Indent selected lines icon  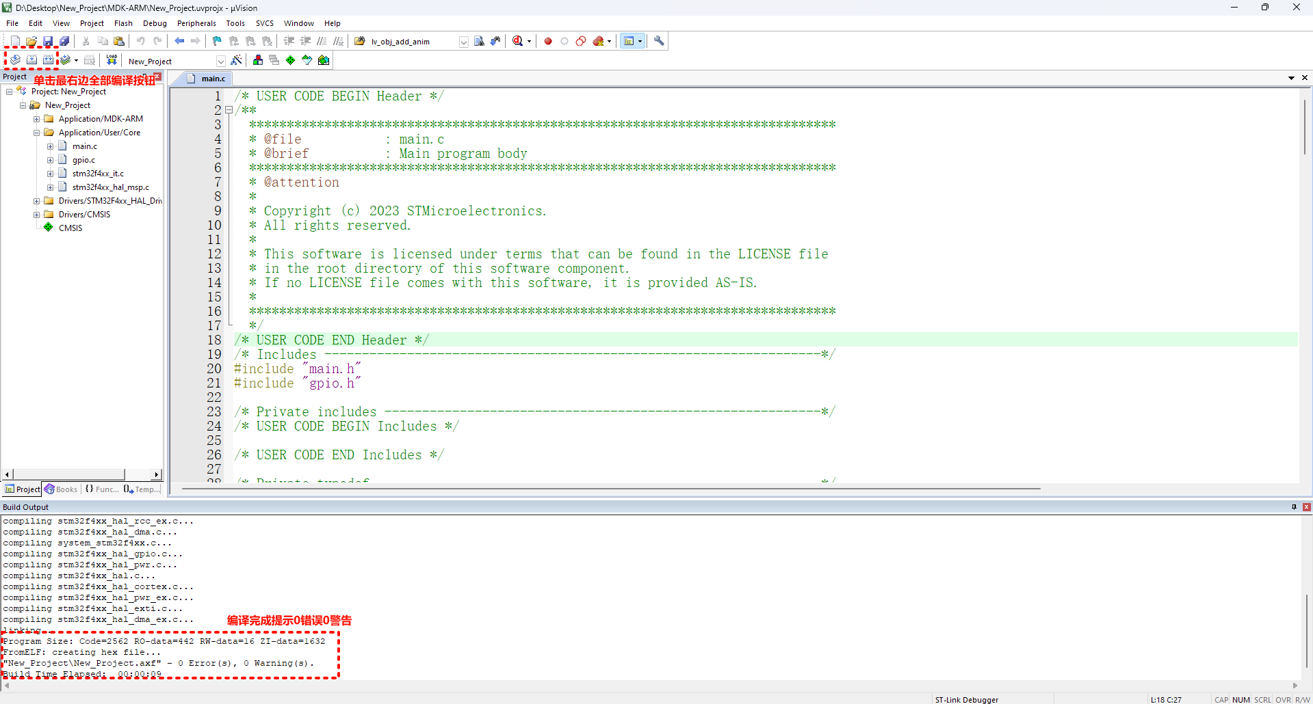(289, 41)
